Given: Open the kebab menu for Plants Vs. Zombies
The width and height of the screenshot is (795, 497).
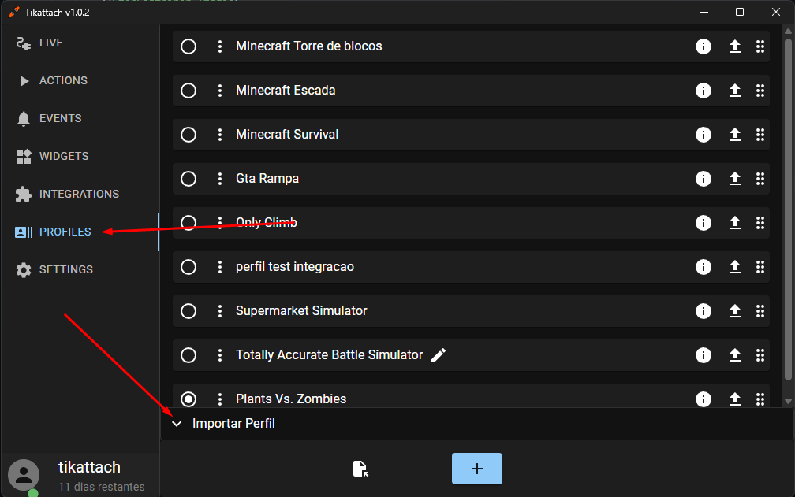Looking at the screenshot, I should [219, 399].
